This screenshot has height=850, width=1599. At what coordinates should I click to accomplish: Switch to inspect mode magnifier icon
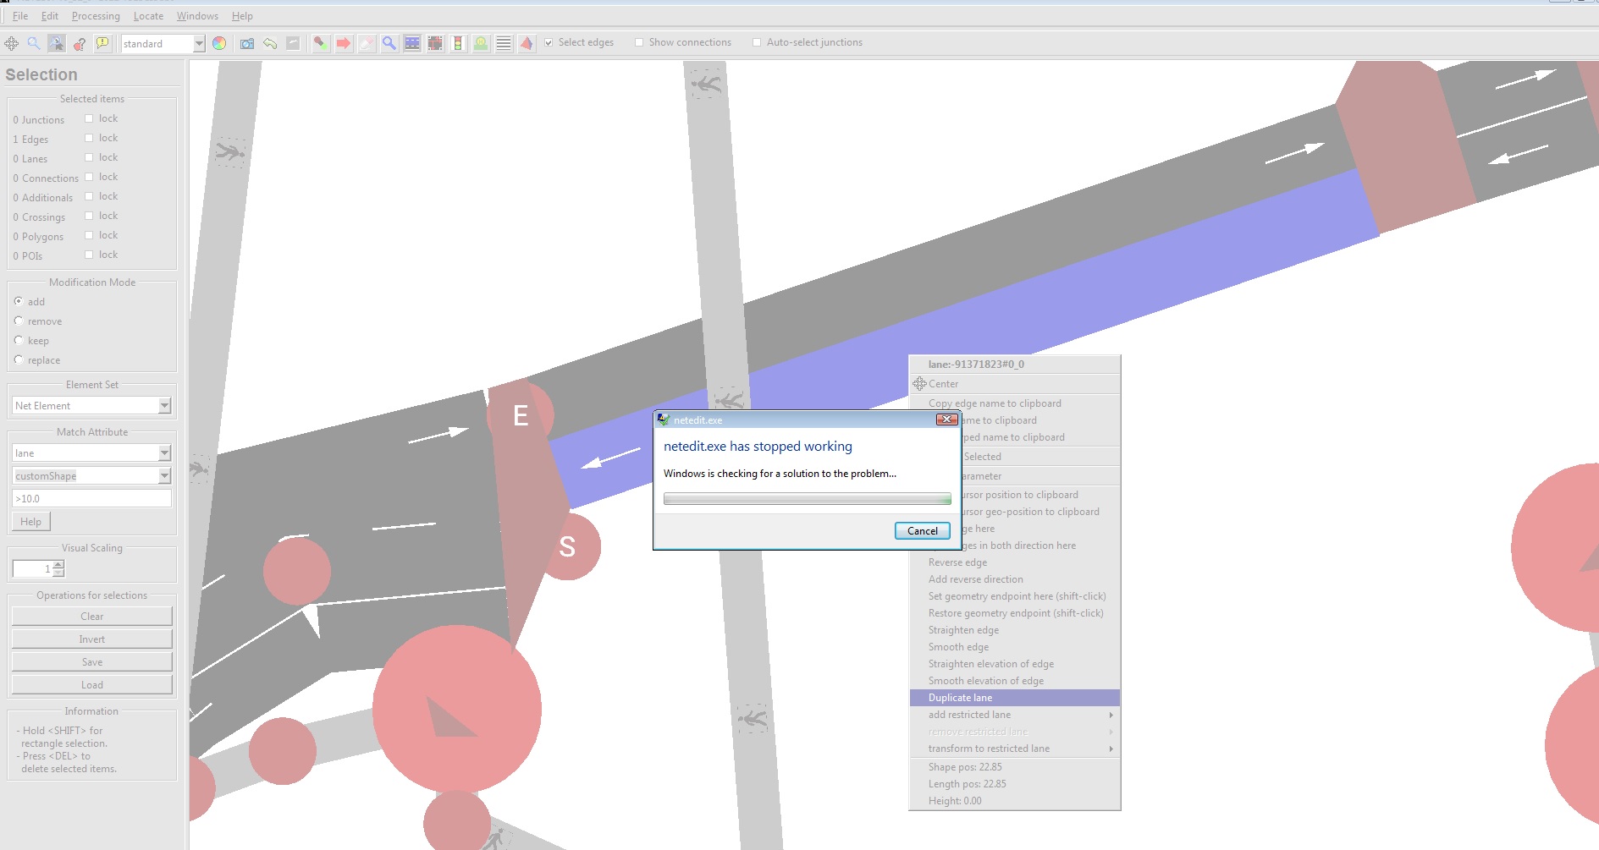tap(389, 43)
